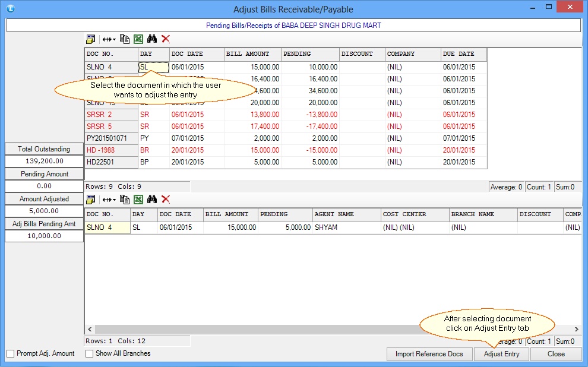Minimize the Adjust Bills window
This screenshot has width=588, height=367.
[533, 8]
